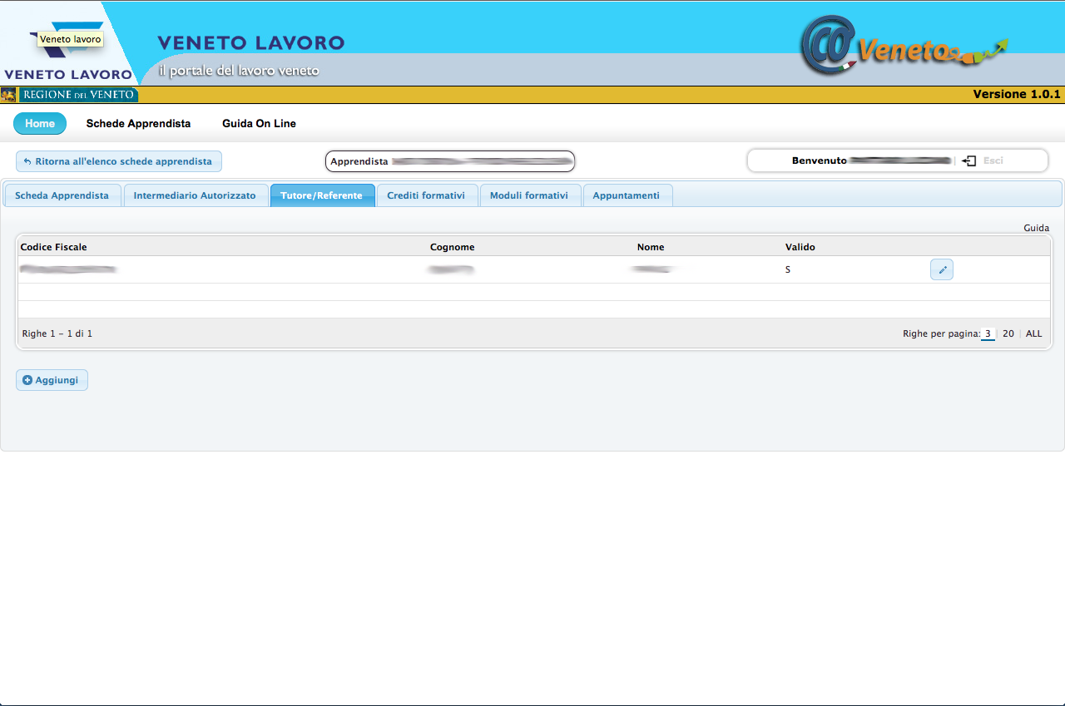Show the Appuntamenti tab
This screenshot has height=706, width=1065.
point(627,195)
